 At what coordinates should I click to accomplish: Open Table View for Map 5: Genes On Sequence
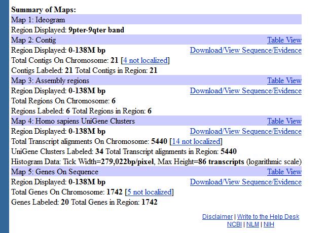(284, 172)
